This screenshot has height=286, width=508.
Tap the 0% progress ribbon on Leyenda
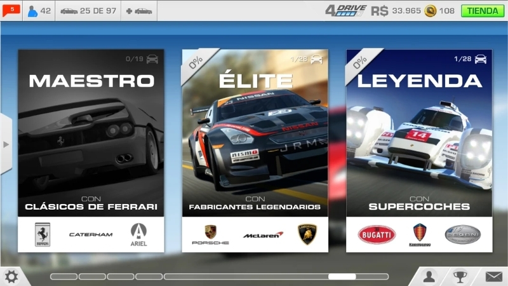[359, 62]
